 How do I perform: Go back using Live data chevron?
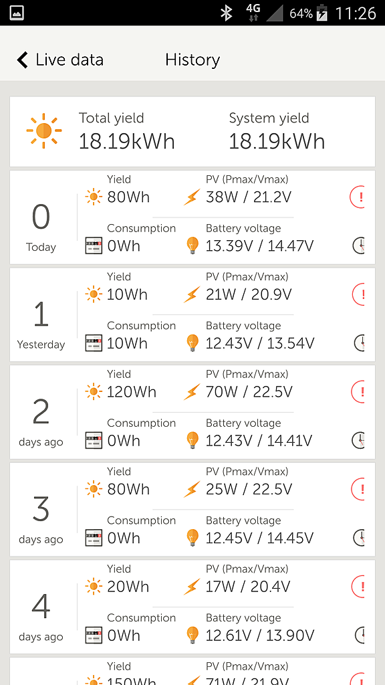(22, 60)
